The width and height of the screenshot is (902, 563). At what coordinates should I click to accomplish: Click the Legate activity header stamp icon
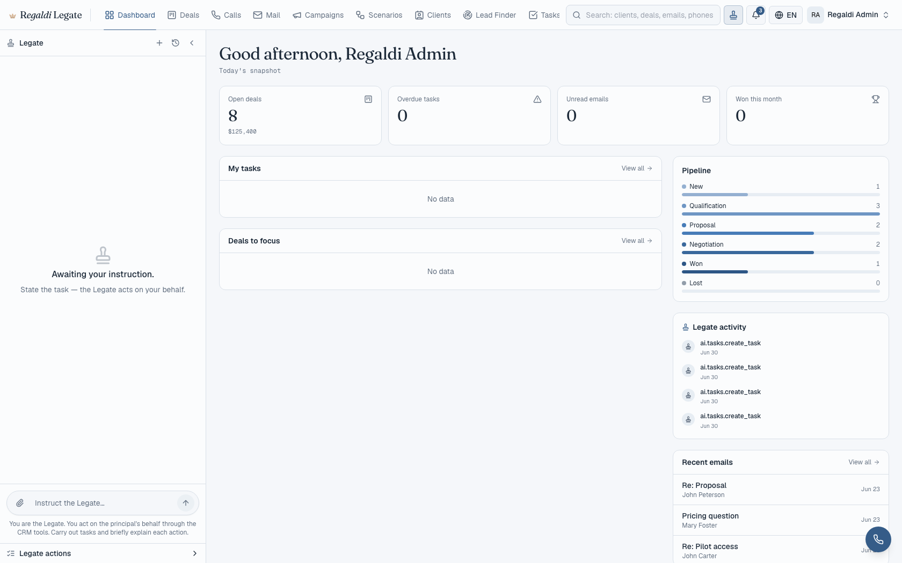686,327
